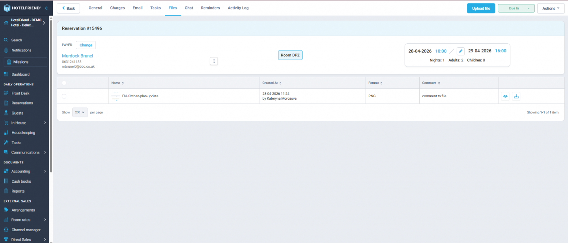This screenshot has height=243, width=568.
Task: Open the per-page count selector showing 200
Action: coord(80,112)
